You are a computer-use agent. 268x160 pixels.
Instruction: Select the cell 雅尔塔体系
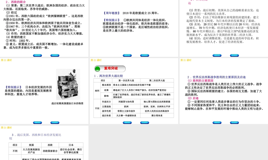pyautogui.click(x=157, y=115)
